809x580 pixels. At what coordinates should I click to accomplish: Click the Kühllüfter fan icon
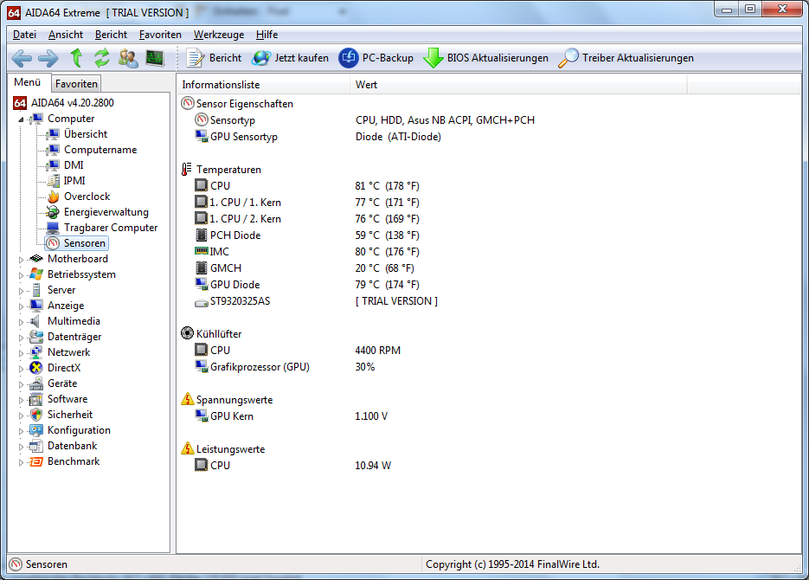pyautogui.click(x=187, y=333)
